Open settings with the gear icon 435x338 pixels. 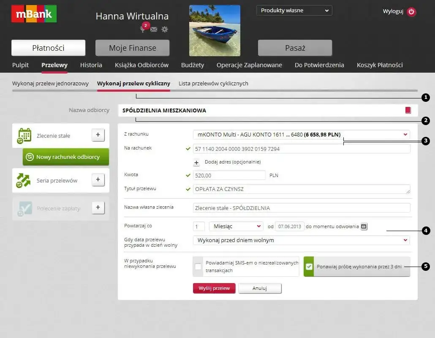[x=164, y=29]
